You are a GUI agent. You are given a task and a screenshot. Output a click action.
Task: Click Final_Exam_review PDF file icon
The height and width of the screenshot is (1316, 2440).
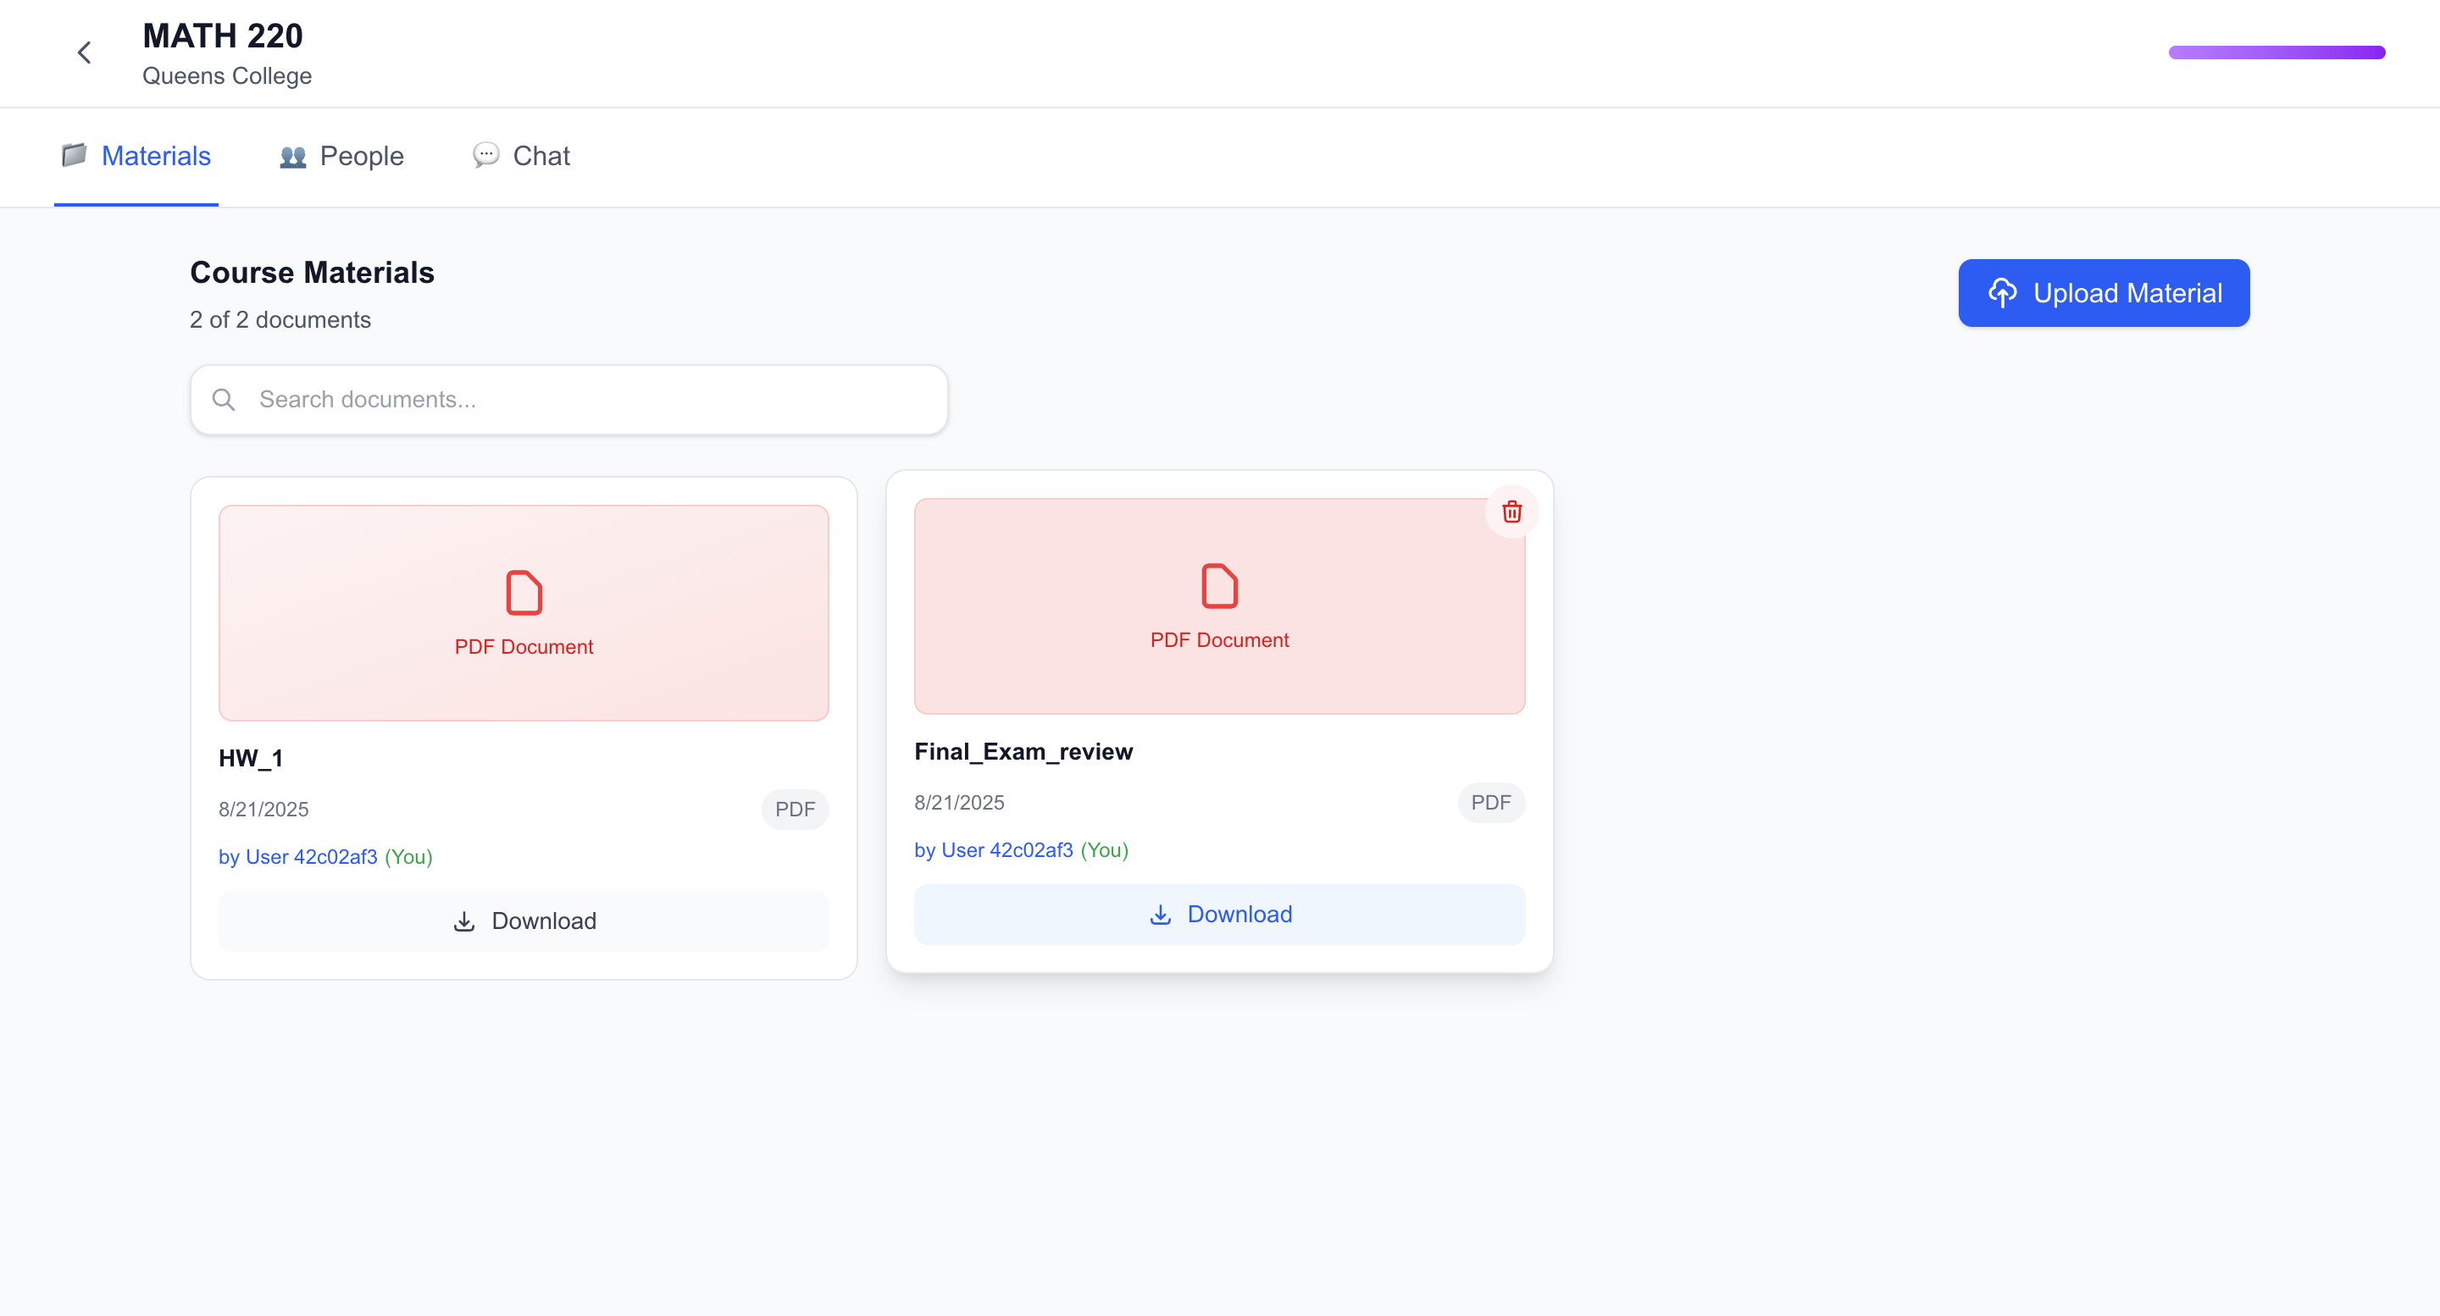(1219, 586)
